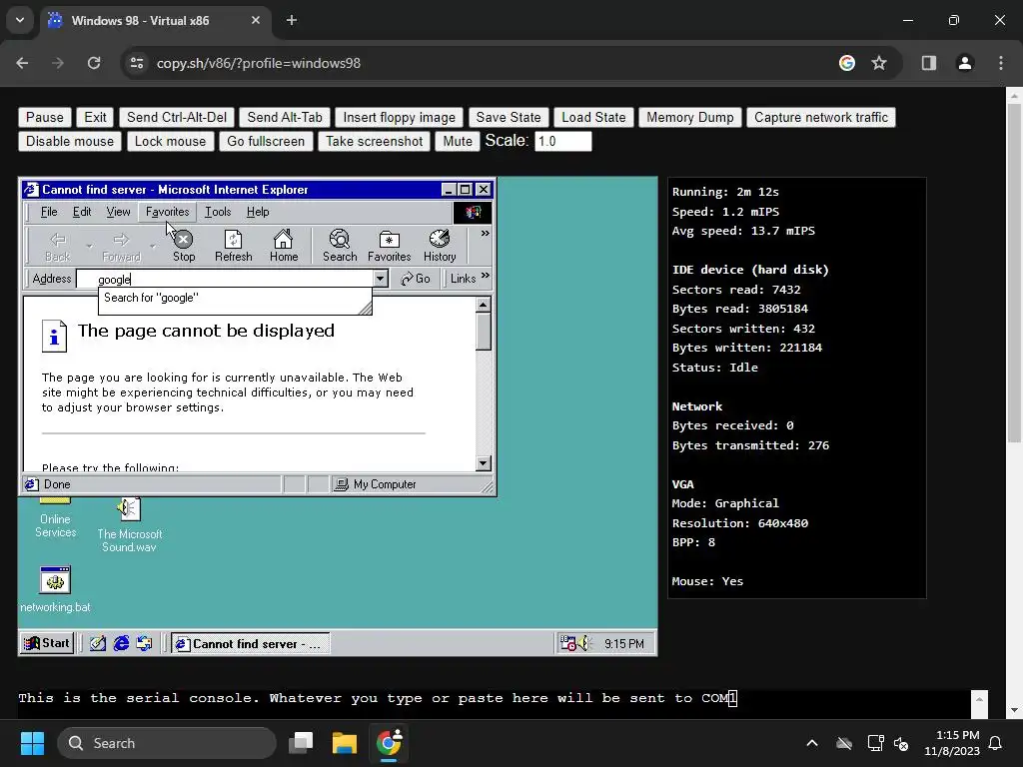Toggle Disable mouse button

click(x=70, y=142)
